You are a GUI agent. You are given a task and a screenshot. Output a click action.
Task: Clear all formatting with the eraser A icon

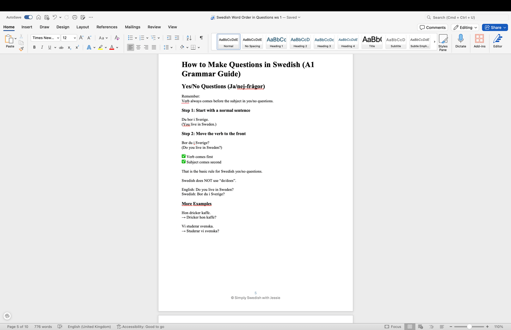(x=117, y=38)
